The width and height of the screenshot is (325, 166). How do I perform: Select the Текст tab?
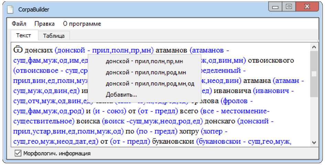click(x=23, y=35)
